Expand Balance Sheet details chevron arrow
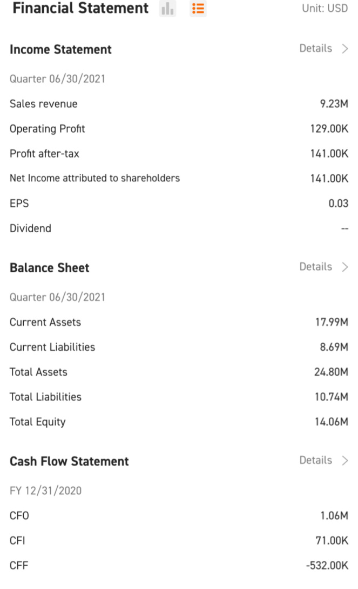Image resolution: width=358 pixels, height=589 pixels. [x=345, y=267]
